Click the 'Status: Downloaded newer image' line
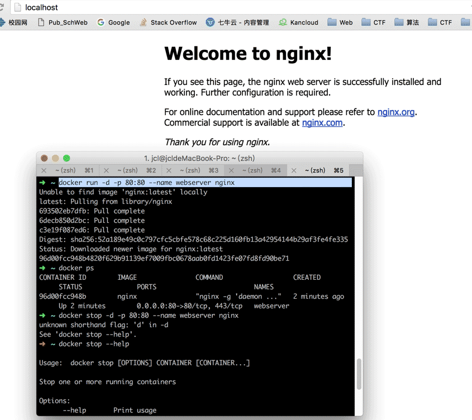 click(131, 249)
